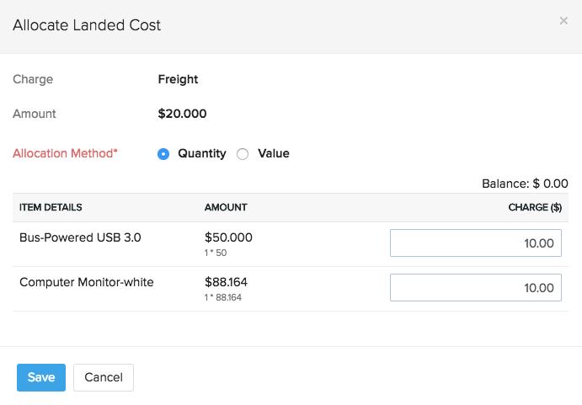Click the Balance: $ 0.00 text

525,184
